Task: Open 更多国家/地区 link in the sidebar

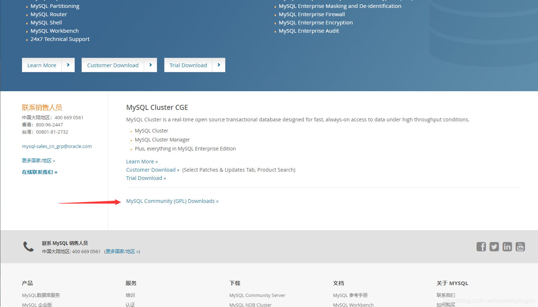Action: (x=38, y=161)
